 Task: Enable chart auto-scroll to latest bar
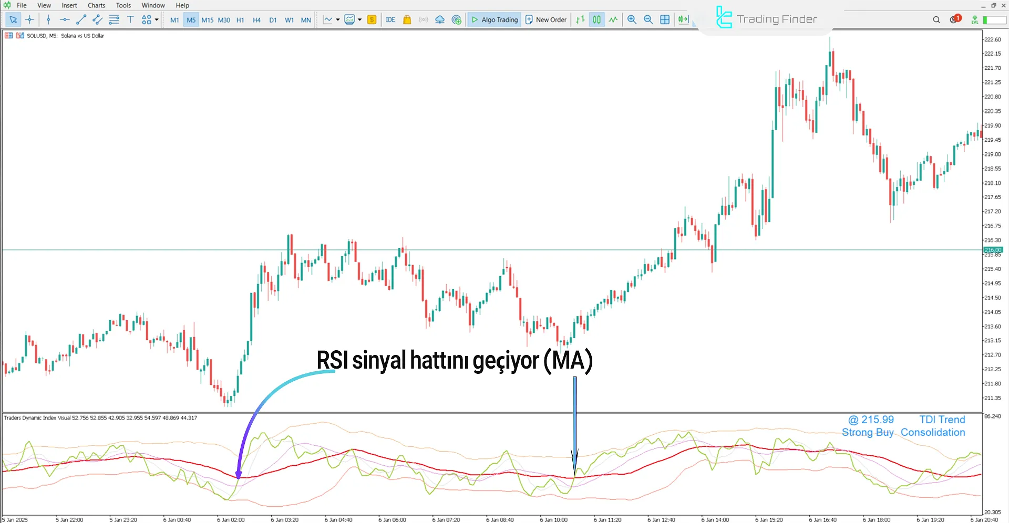[x=683, y=20]
